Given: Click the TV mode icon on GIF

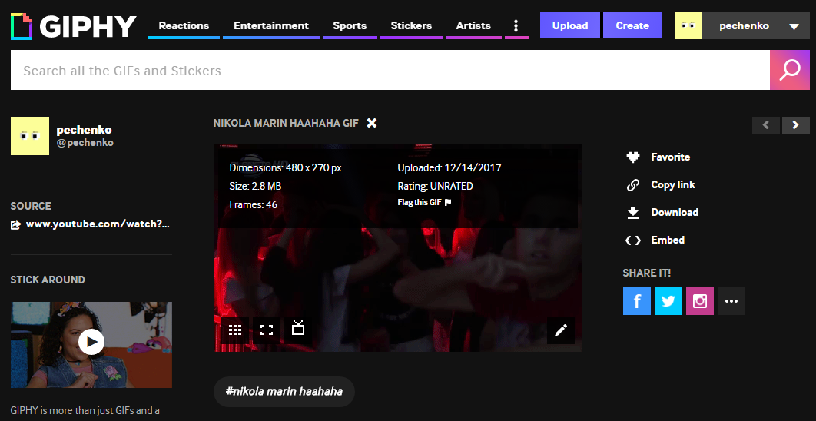Looking at the screenshot, I should 298,330.
